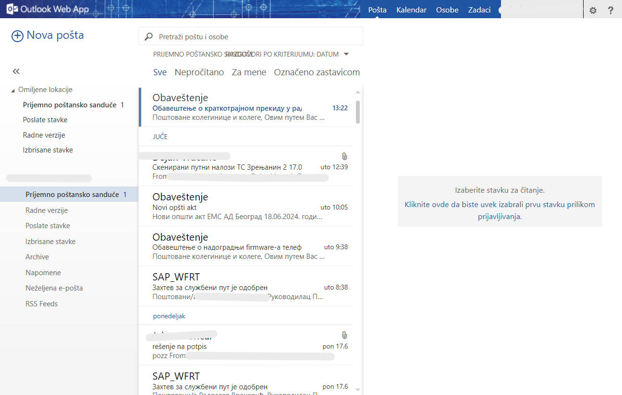Filter messages by Nepročitano
The height and width of the screenshot is (395, 622).
[199, 72]
